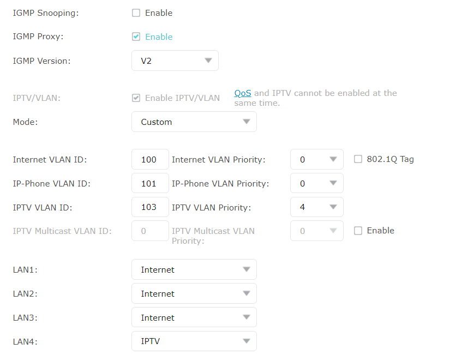Enable the IGMP Snooping checkbox
The width and height of the screenshot is (468, 361).
136,13
